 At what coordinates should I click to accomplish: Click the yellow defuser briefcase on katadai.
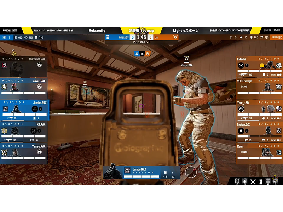pyautogui.click(x=262, y=65)
